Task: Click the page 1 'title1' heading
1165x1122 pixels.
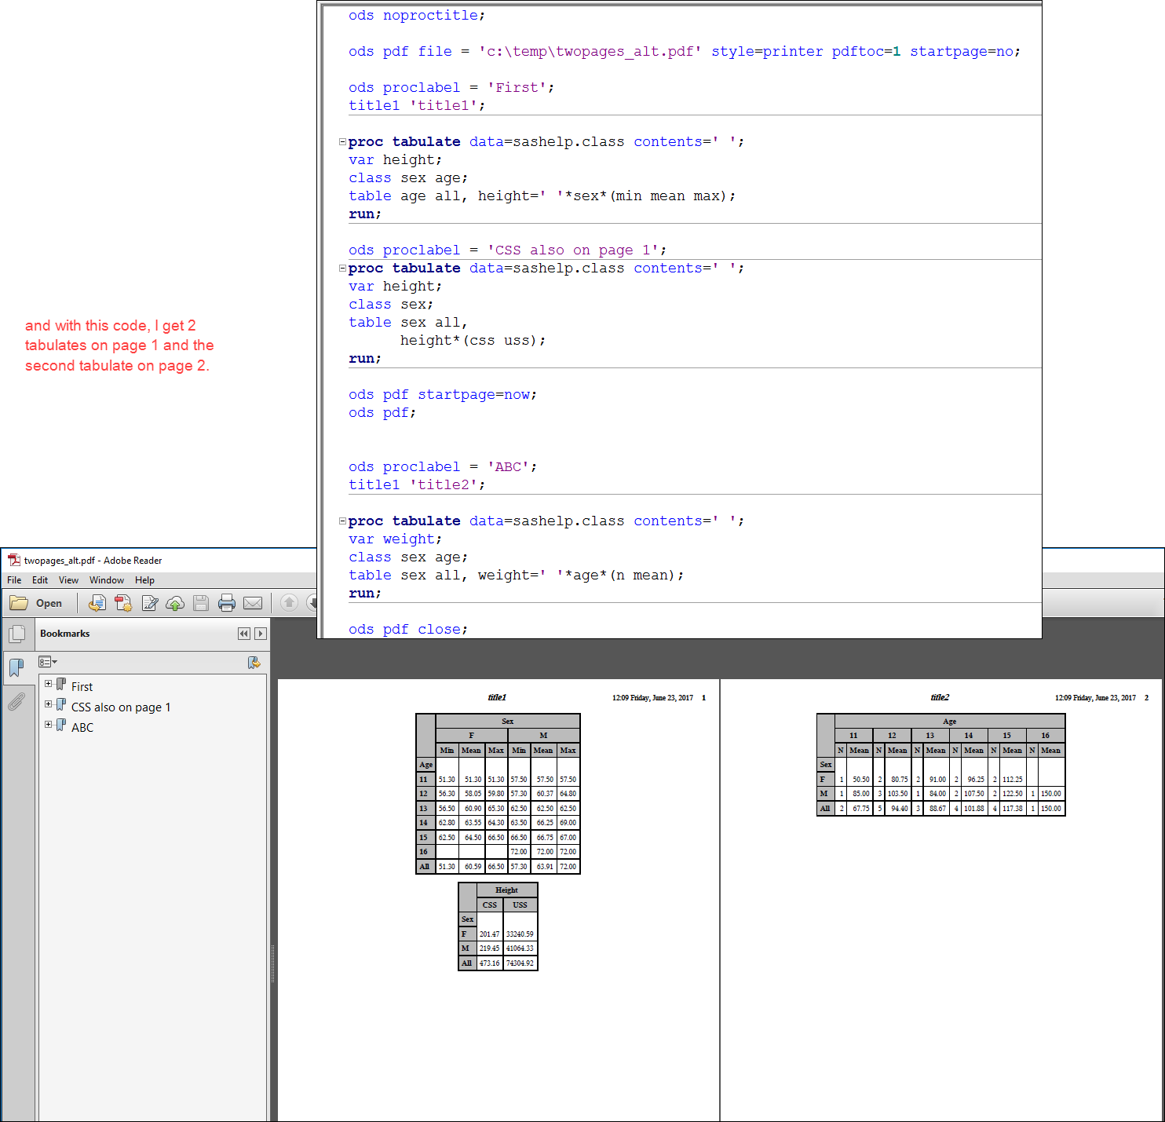Action: click(497, 697)
